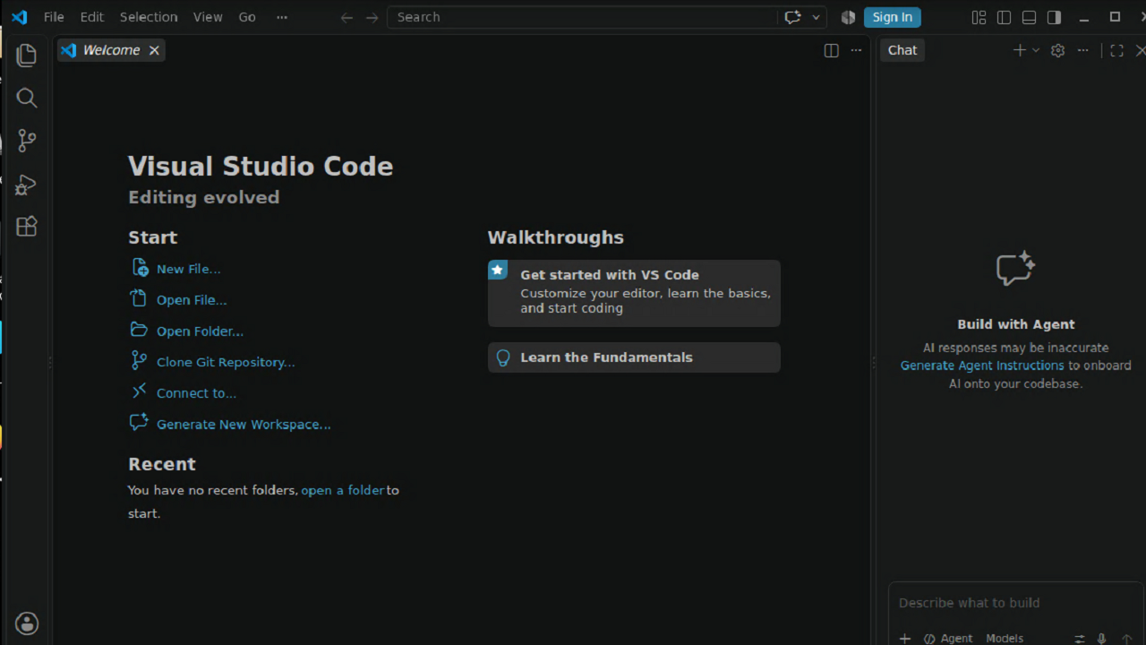
Task: Maximize the Chat panel
Action: click(x=1116, y=50)
